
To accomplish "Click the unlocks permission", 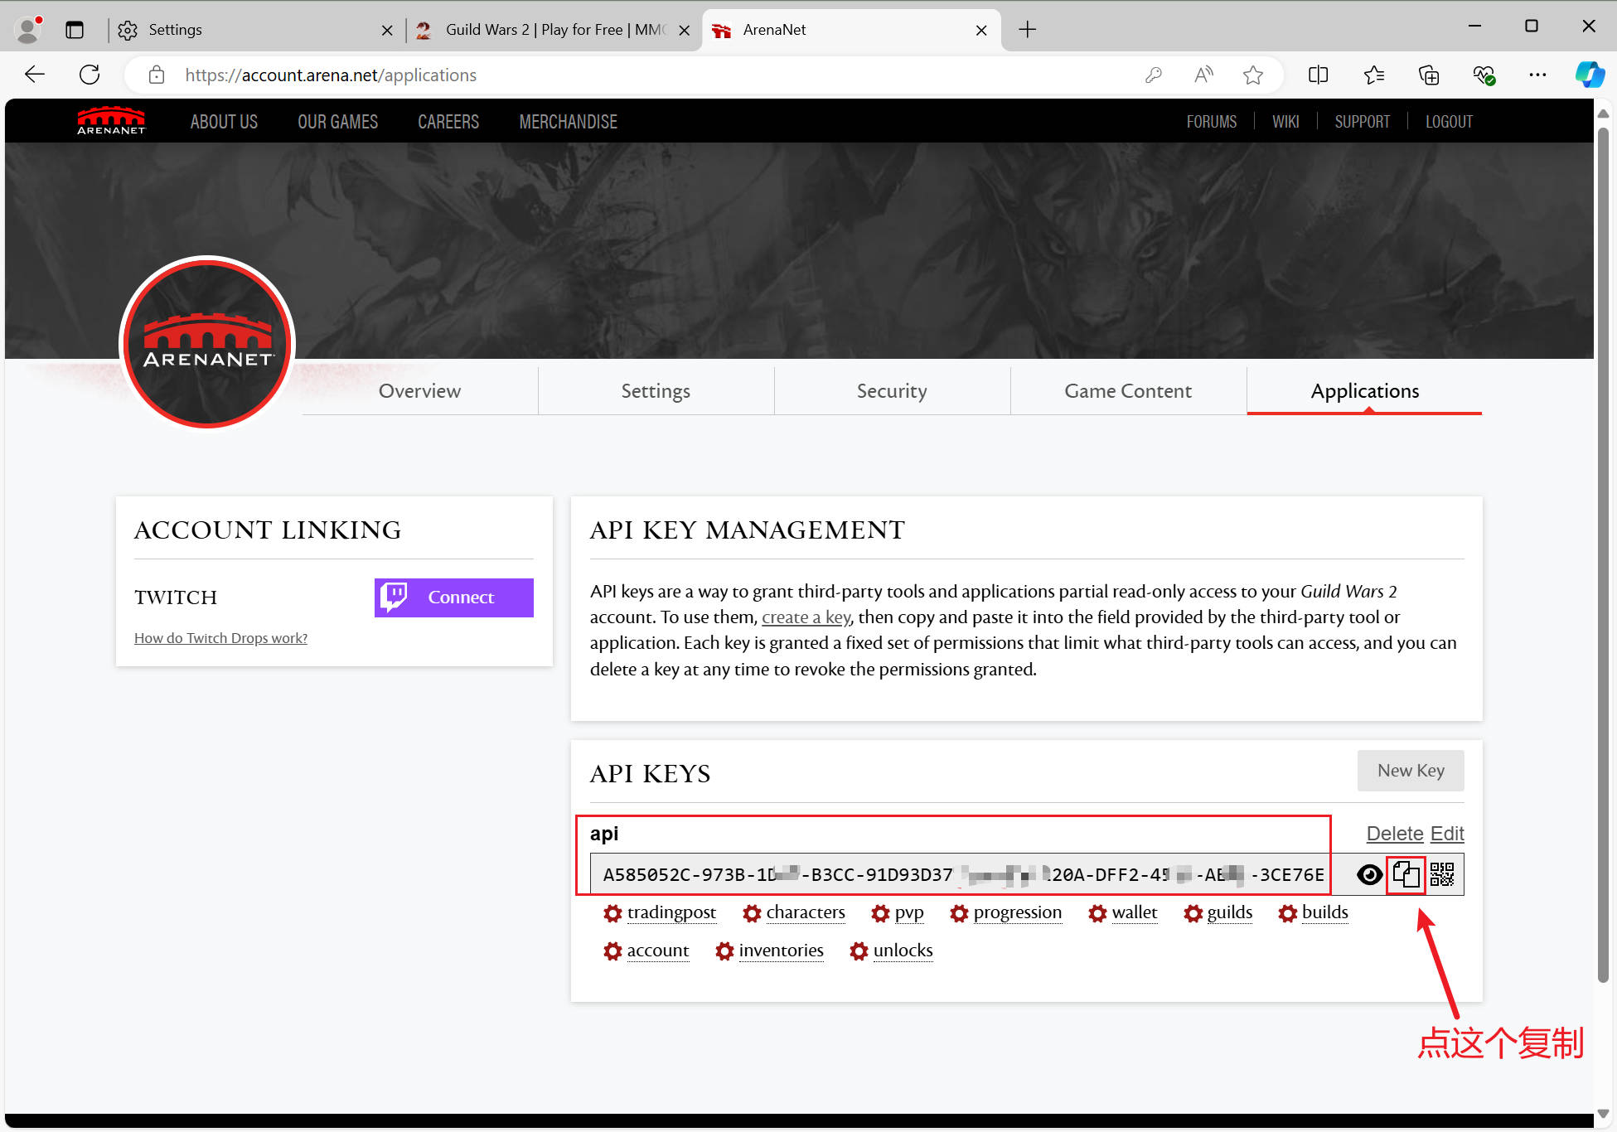I will [892, 951].
